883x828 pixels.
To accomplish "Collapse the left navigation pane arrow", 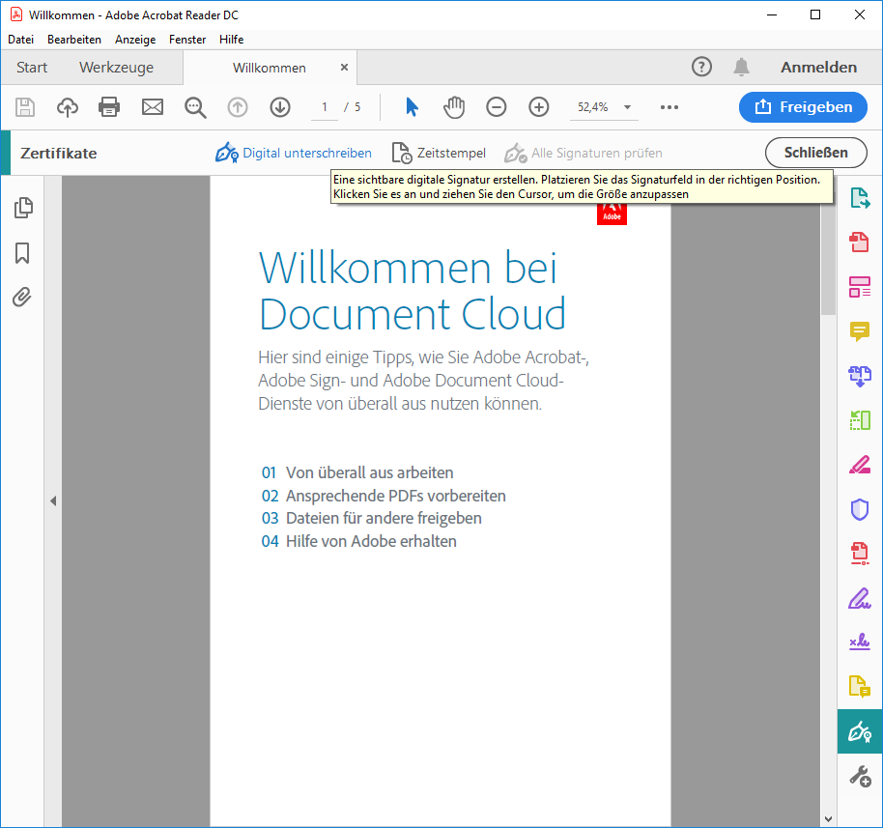I will (53, 500).
